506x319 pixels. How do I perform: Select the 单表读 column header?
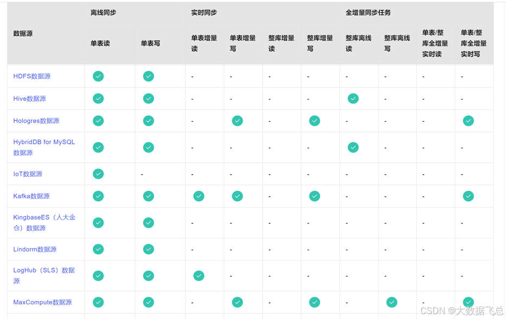100,43
